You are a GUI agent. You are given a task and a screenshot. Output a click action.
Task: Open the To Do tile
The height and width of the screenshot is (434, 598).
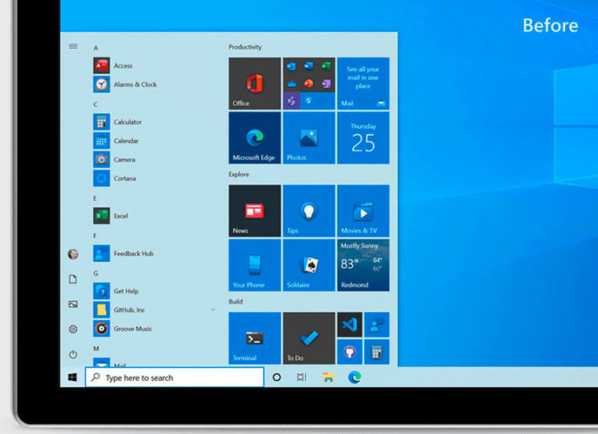point(309,338)
